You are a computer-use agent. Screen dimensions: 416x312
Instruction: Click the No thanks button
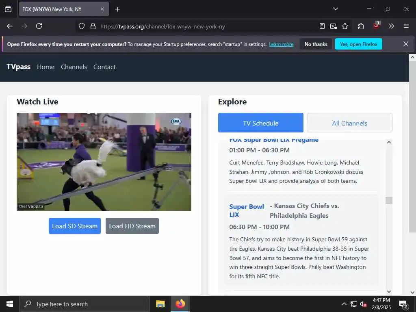316,44
